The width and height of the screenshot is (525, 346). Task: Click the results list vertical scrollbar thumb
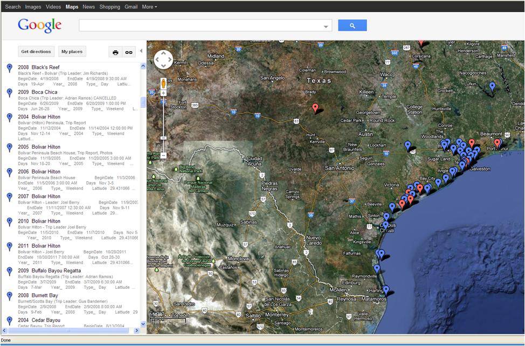pos(143,102)
